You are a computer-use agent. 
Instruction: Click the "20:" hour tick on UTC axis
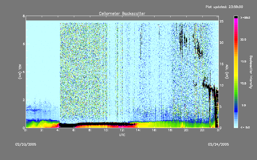(186, 130)
